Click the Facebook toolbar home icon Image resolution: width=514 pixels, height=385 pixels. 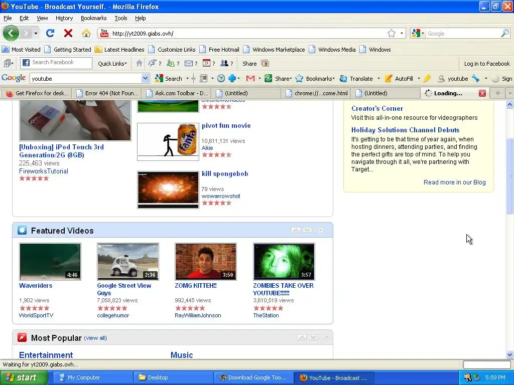coord(139,63)
